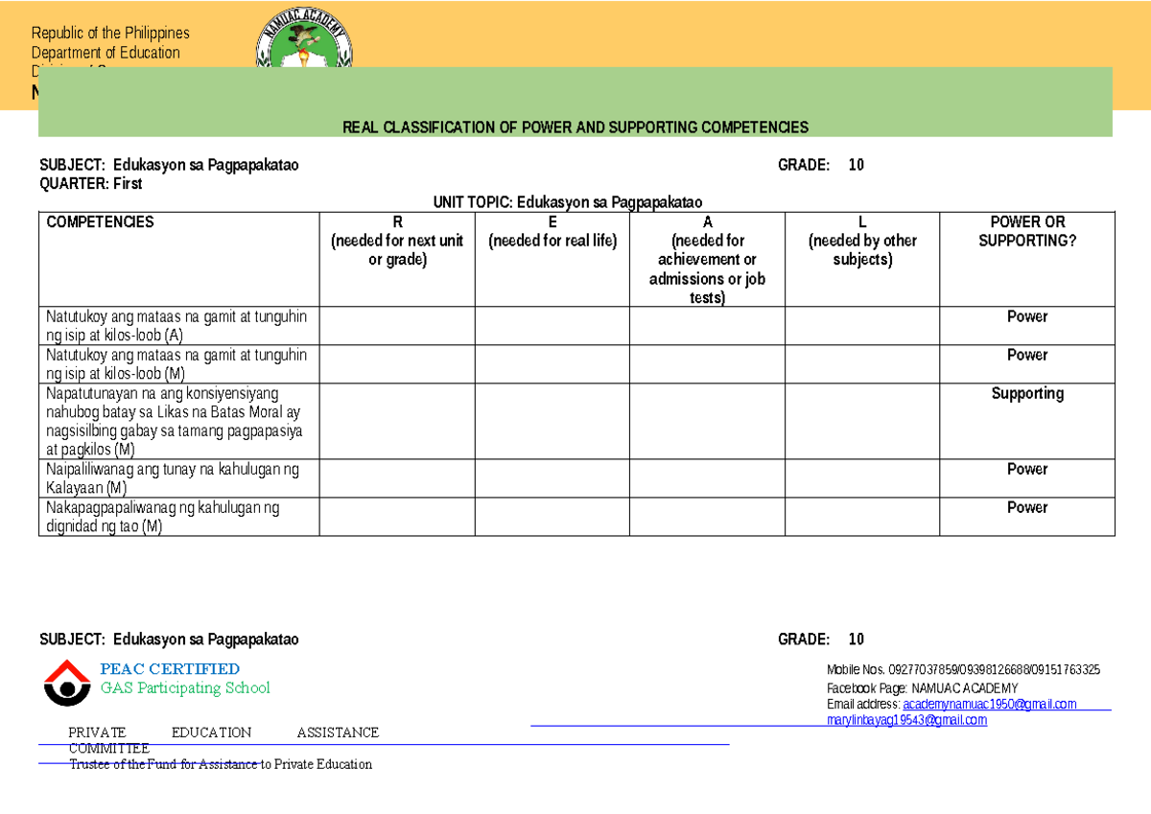
Task: Select the COMPETENCIES column header cell
Action: tap(100, 221)
